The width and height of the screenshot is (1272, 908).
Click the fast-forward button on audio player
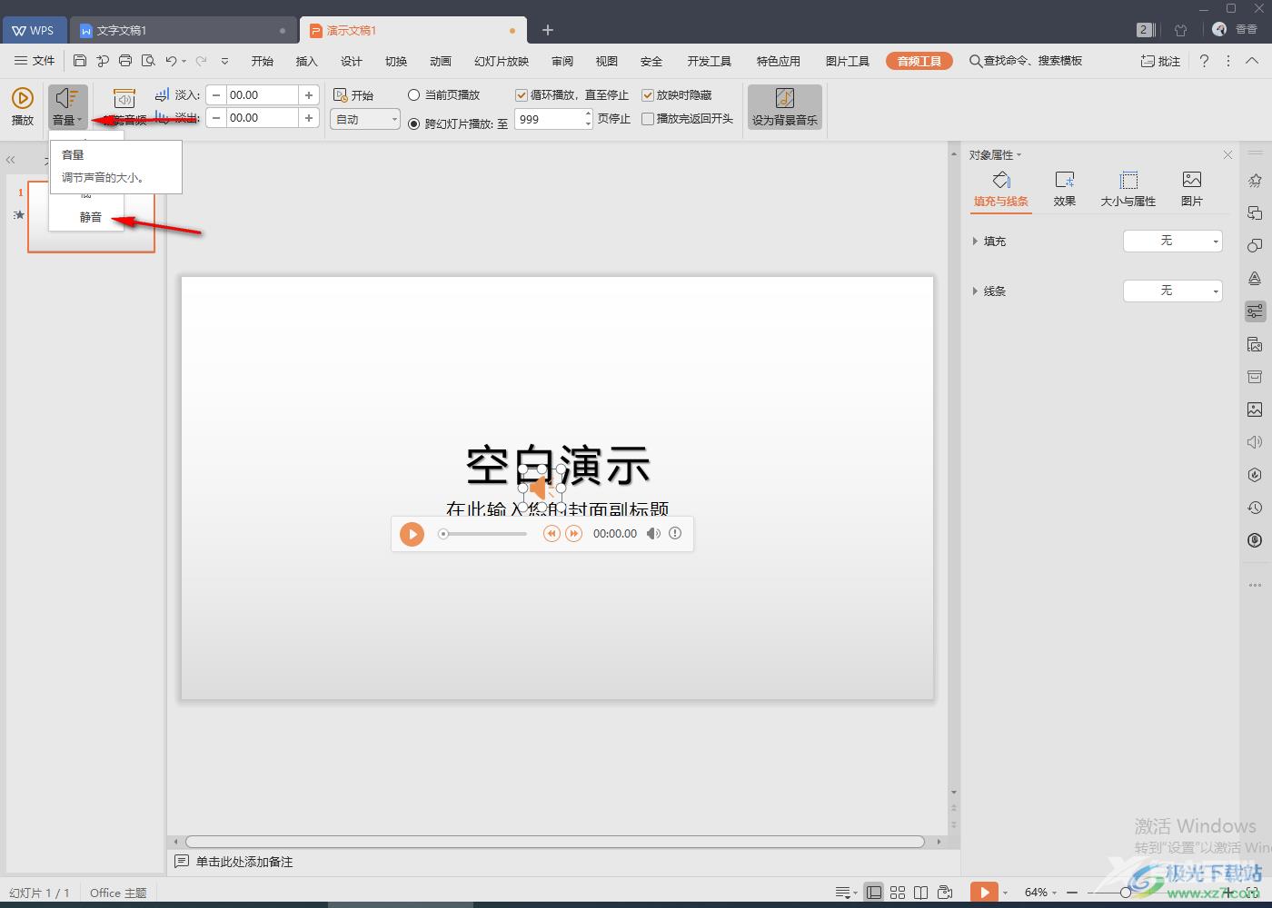pyautogui.click(x=573, y=534)
